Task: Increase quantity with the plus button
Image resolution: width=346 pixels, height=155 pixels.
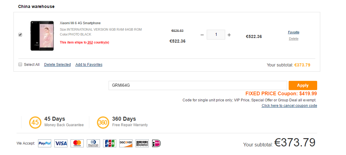Action: pos(229,35)
